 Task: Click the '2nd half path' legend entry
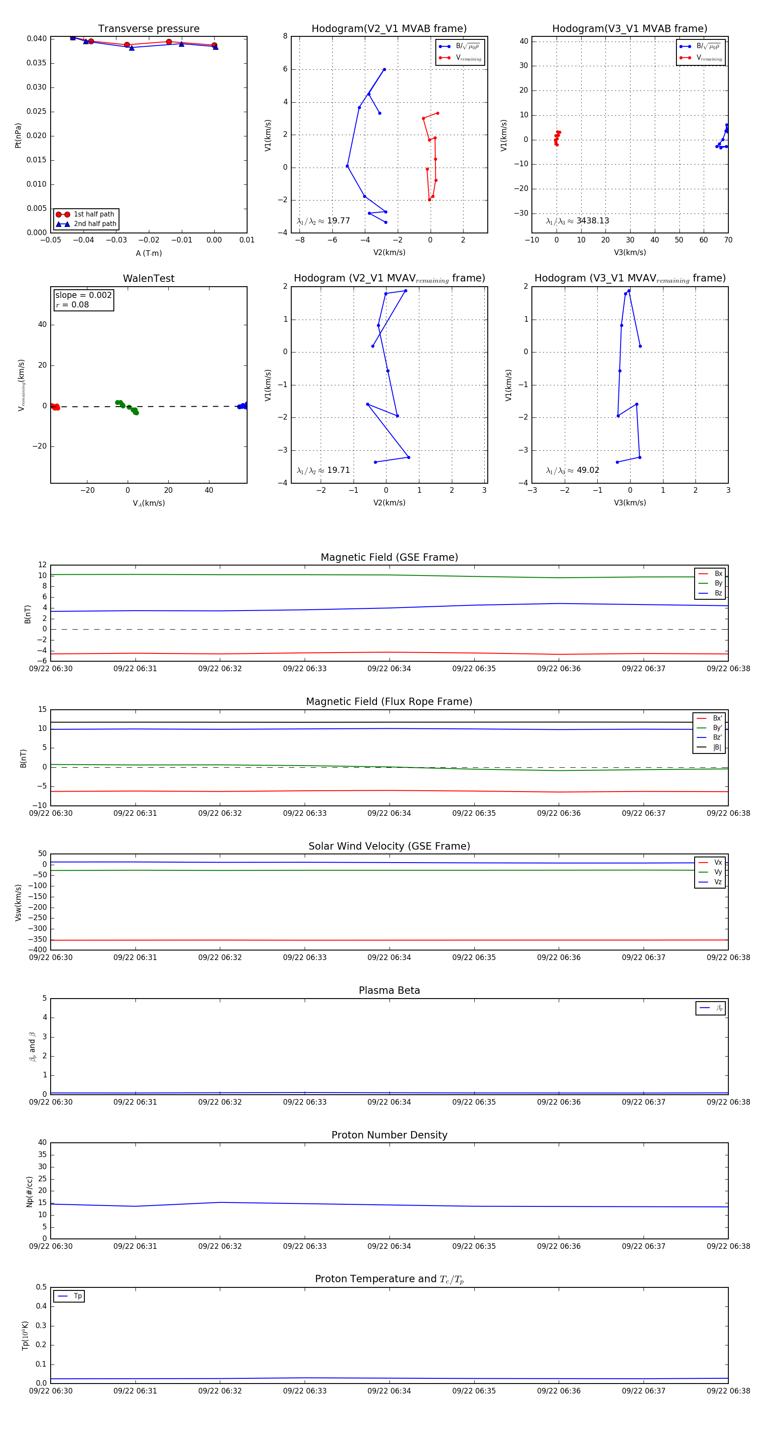pos(86,224)
